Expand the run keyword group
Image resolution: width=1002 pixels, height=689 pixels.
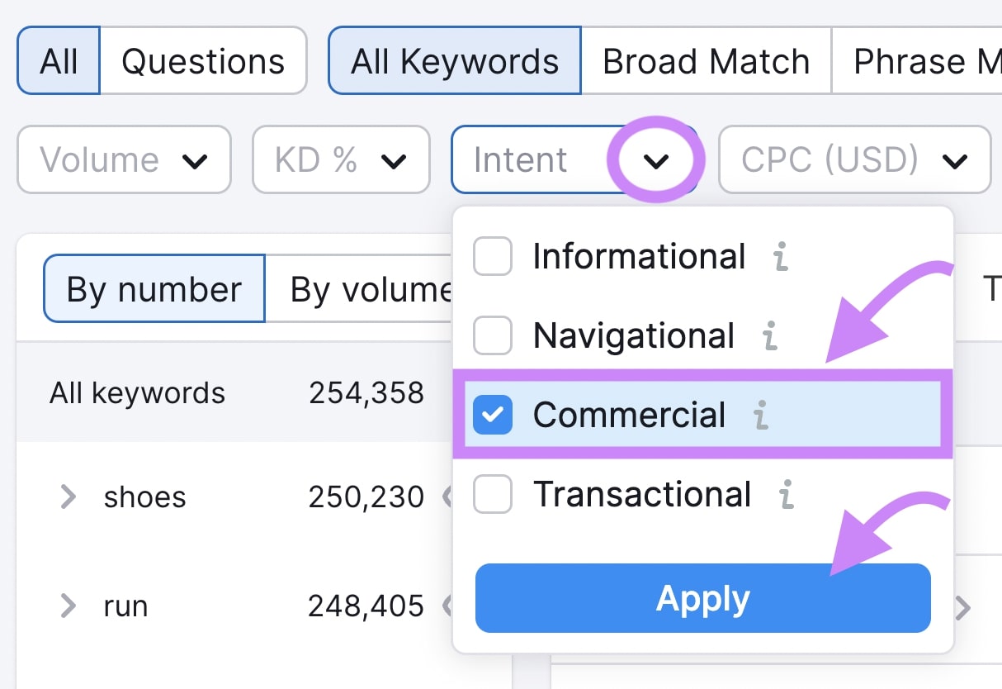click(69, 606)
